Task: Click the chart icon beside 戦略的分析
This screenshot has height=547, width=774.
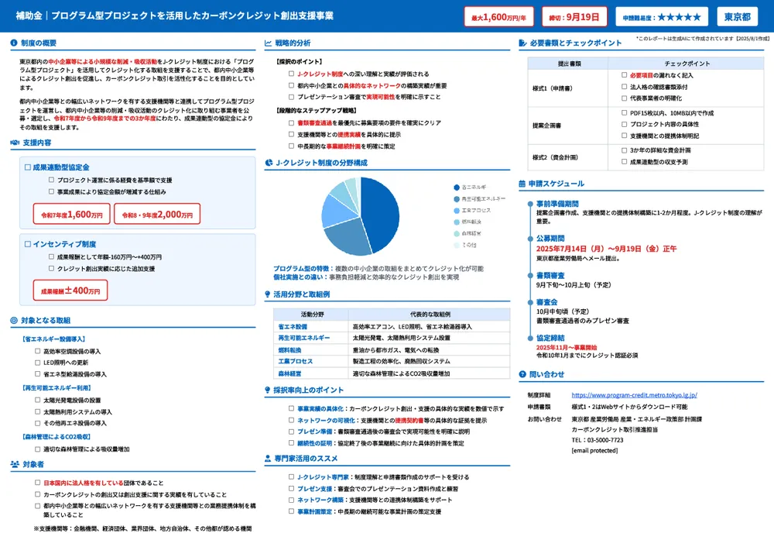Action: [x=268, y=43]
